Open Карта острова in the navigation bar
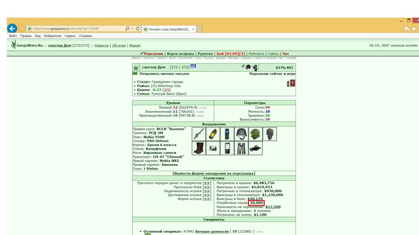This screenshot has width=419, height=235. click(x=180, y=53)
